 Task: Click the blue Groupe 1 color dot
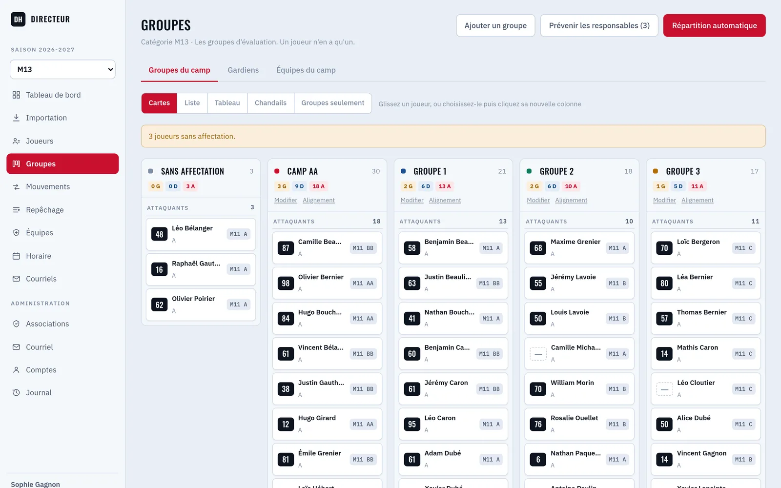pyautogui.click(x=403, y=171)
